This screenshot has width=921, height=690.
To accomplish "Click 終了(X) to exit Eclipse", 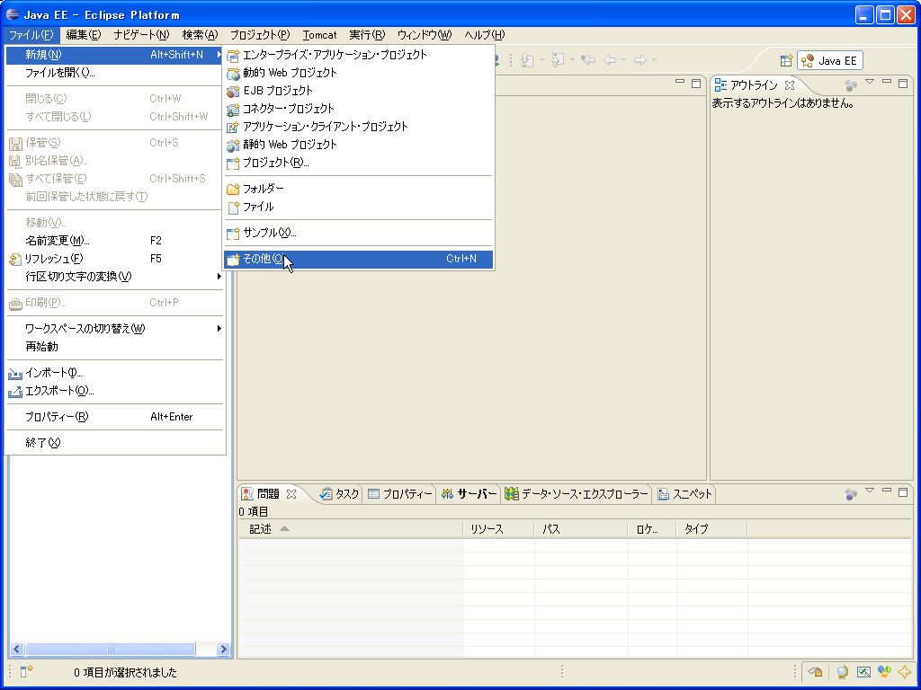I will [115, 442].
